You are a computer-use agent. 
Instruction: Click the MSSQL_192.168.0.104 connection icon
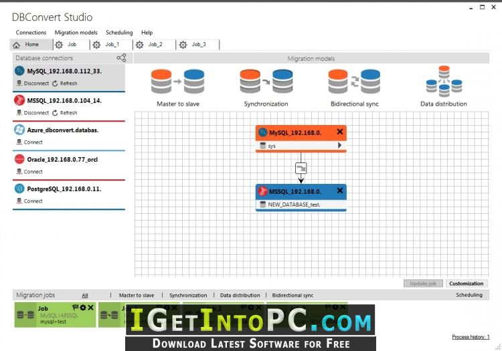pyautogui.click(x=19, y=100)
